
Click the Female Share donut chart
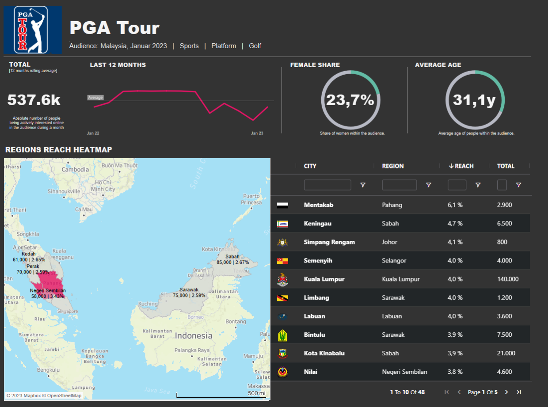350,100
